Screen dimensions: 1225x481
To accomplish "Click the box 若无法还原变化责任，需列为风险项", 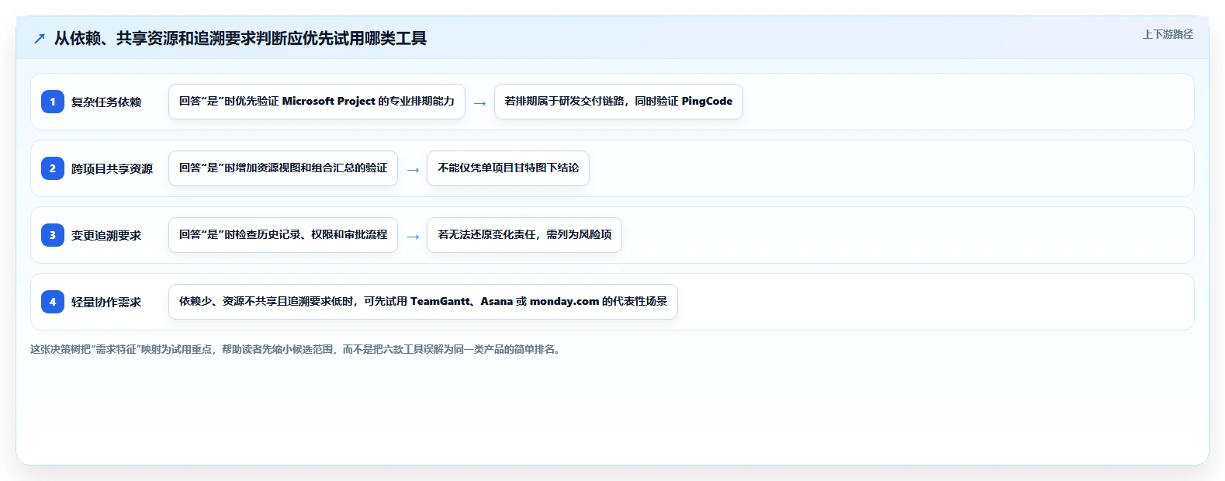I will pos(524,235).
